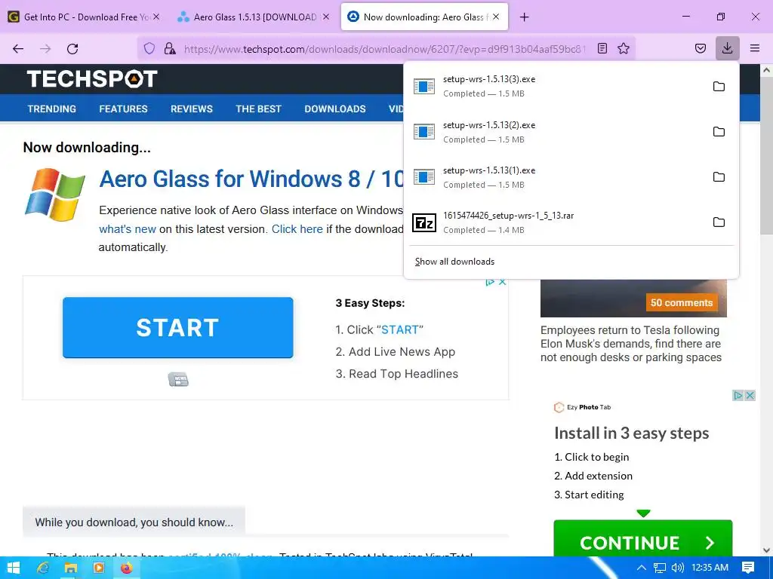Close the Get Into PC tab

tap(156, 17)
